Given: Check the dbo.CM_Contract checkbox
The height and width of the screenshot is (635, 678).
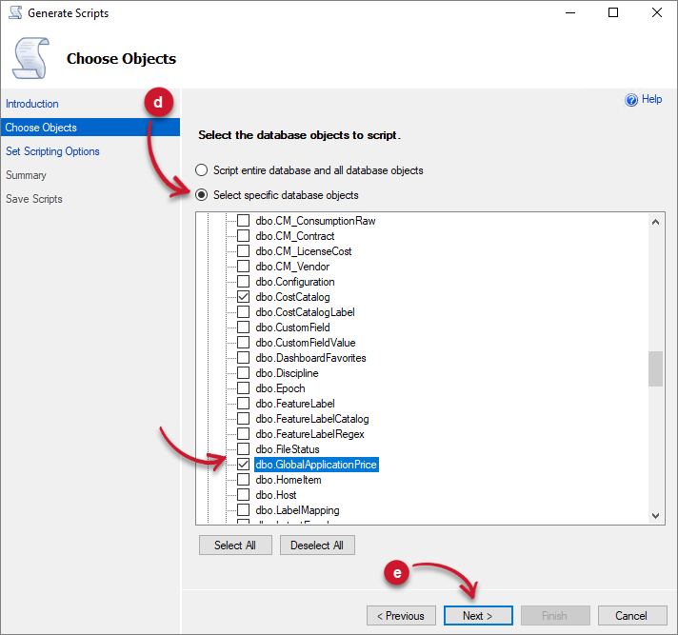Looking at the screenshot, I should pos(244,235).
